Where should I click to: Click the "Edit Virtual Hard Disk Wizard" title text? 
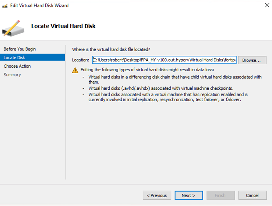(x=39, y=6)
